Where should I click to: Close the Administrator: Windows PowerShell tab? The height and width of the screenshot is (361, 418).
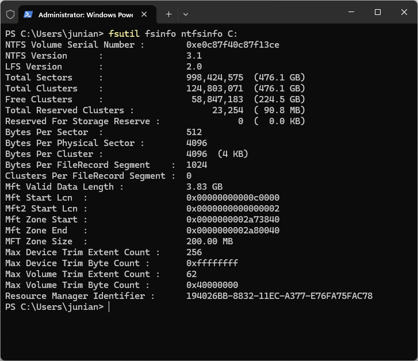point(144,14)
